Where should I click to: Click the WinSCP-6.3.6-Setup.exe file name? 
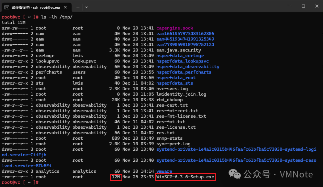click(185, 177)
